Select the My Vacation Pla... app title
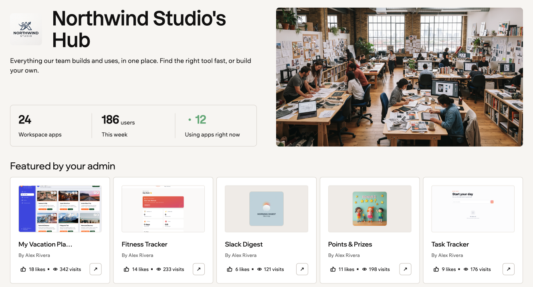 (45, 244)
